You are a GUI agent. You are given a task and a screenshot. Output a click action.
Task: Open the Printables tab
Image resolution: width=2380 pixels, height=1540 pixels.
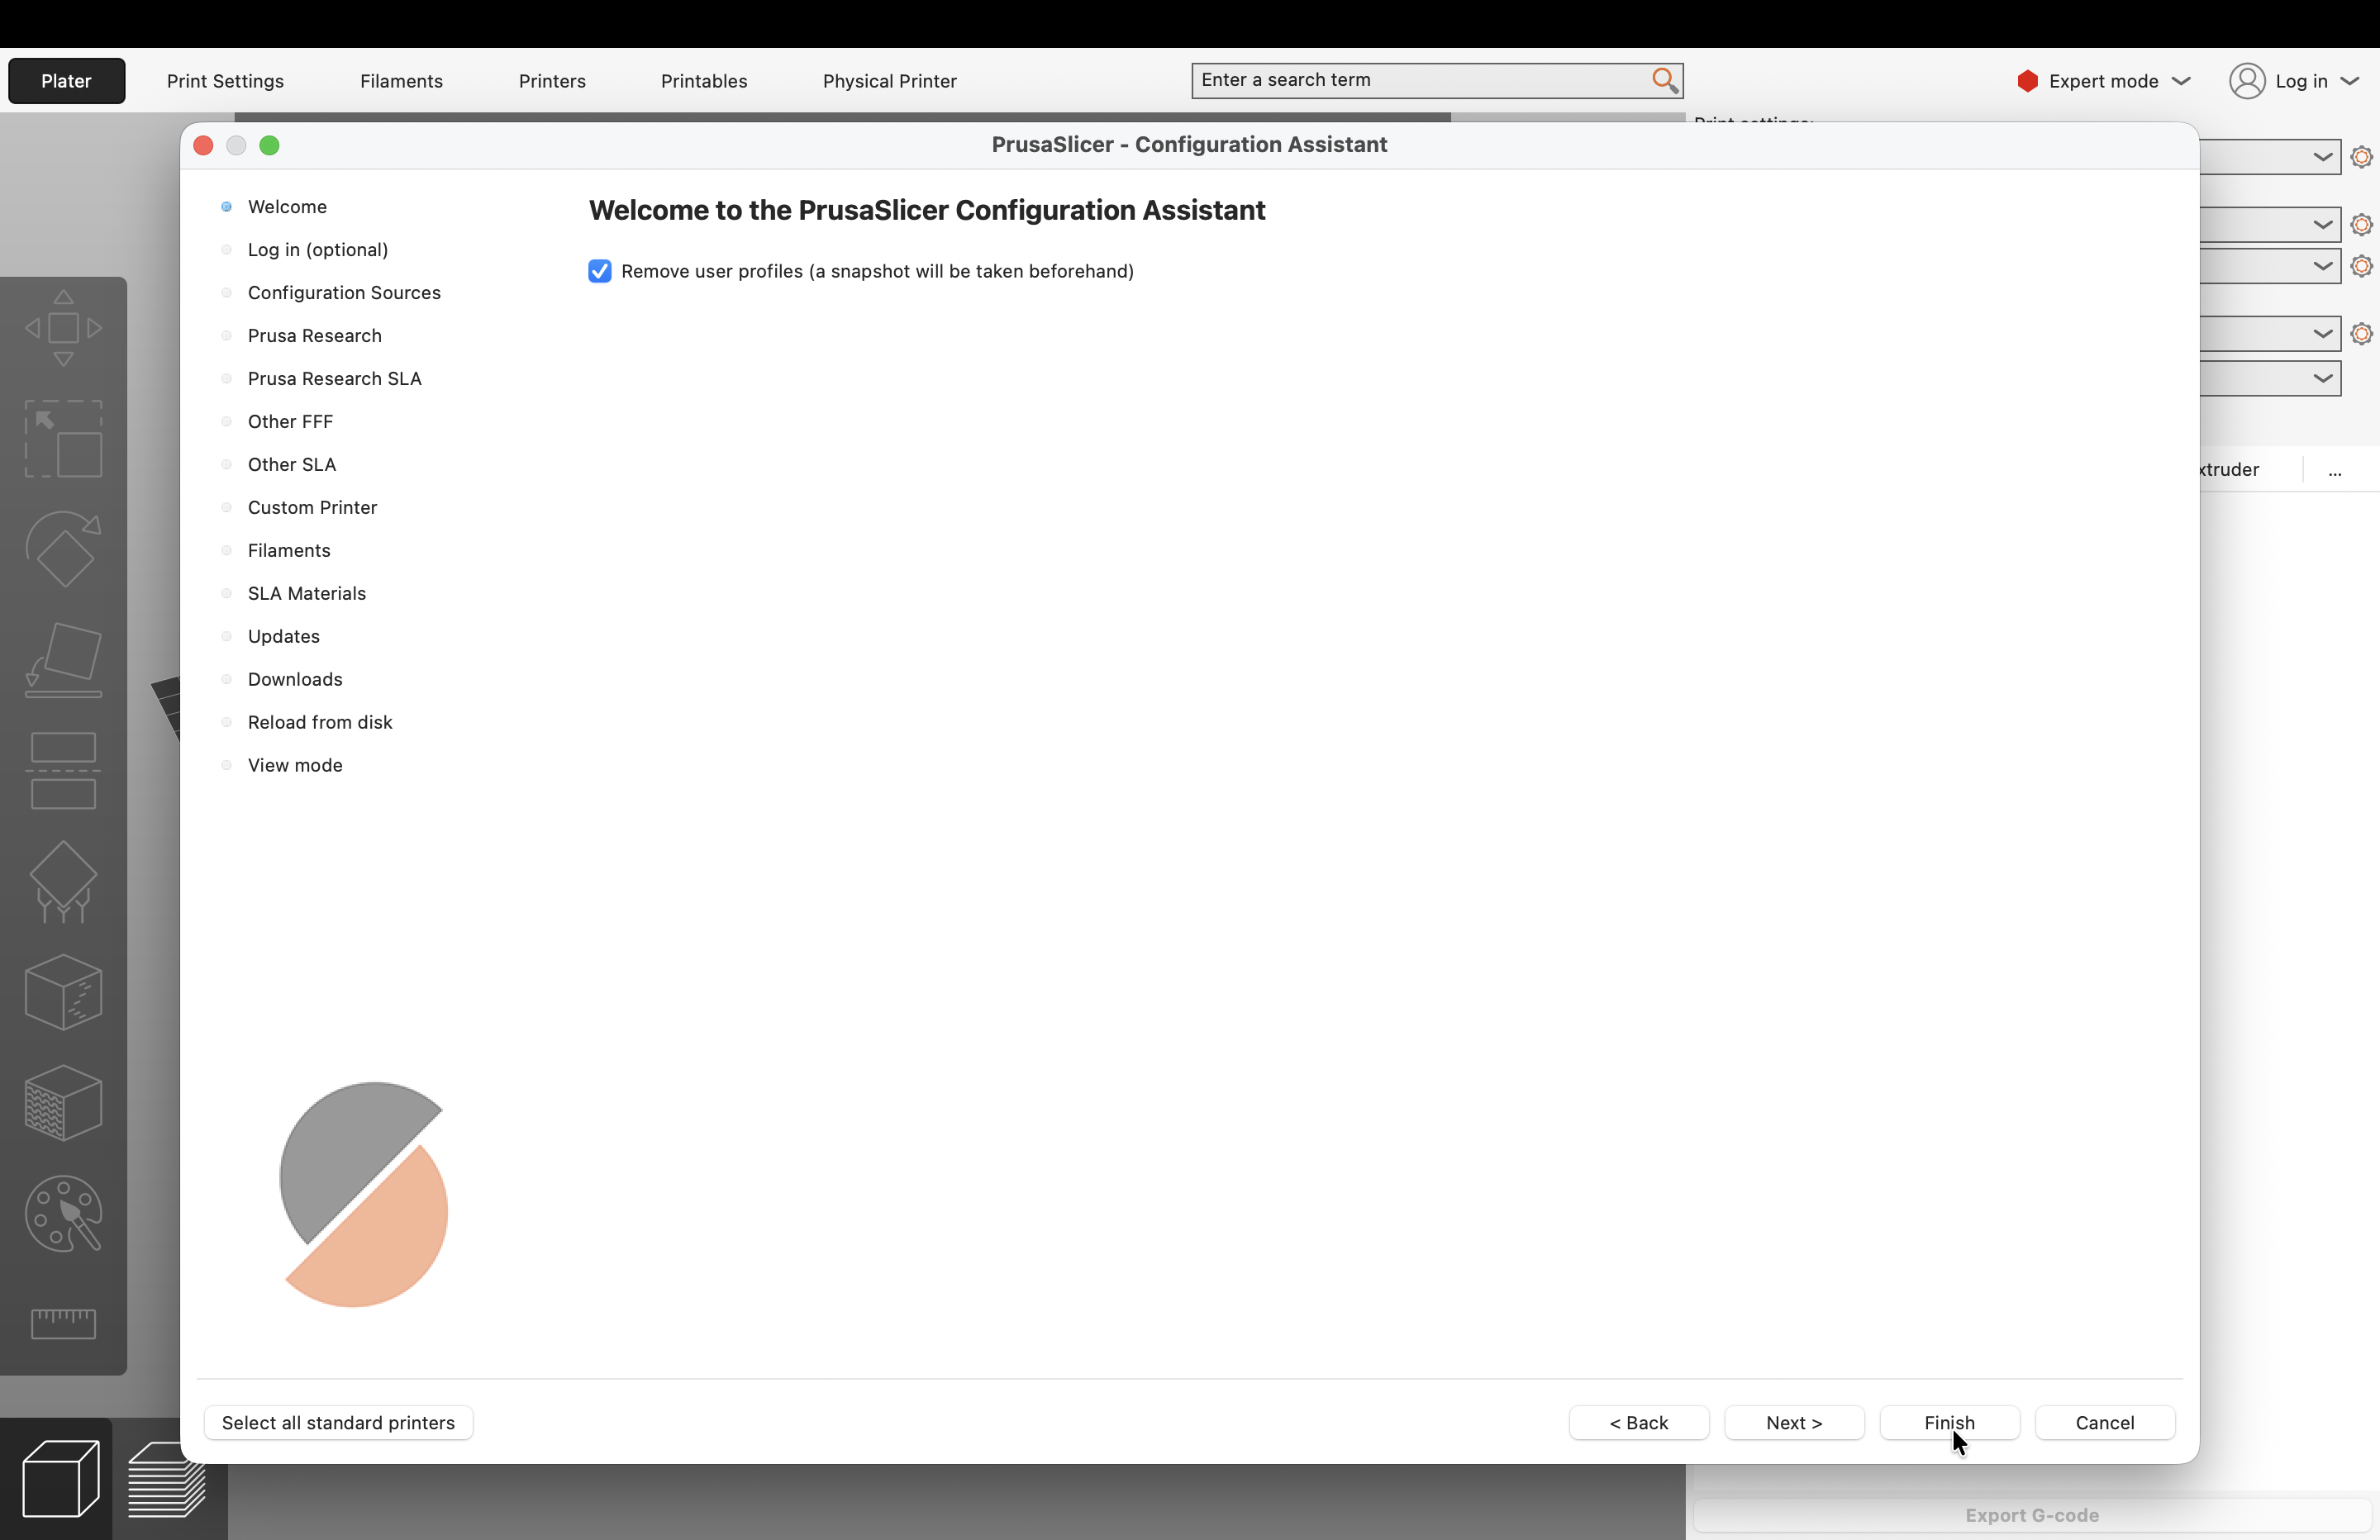(704, 81)
